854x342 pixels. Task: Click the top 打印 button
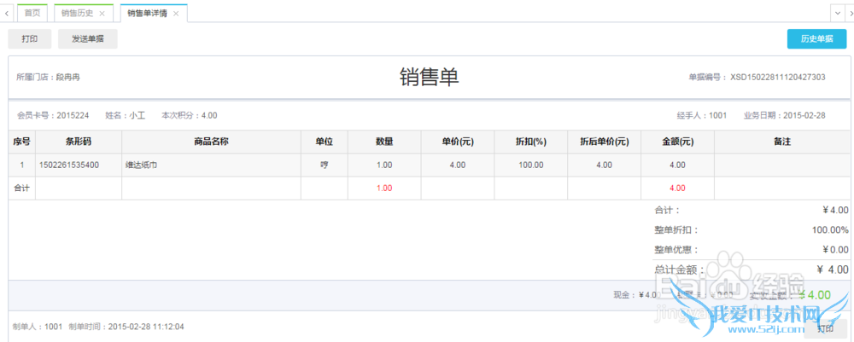[30, 39]
